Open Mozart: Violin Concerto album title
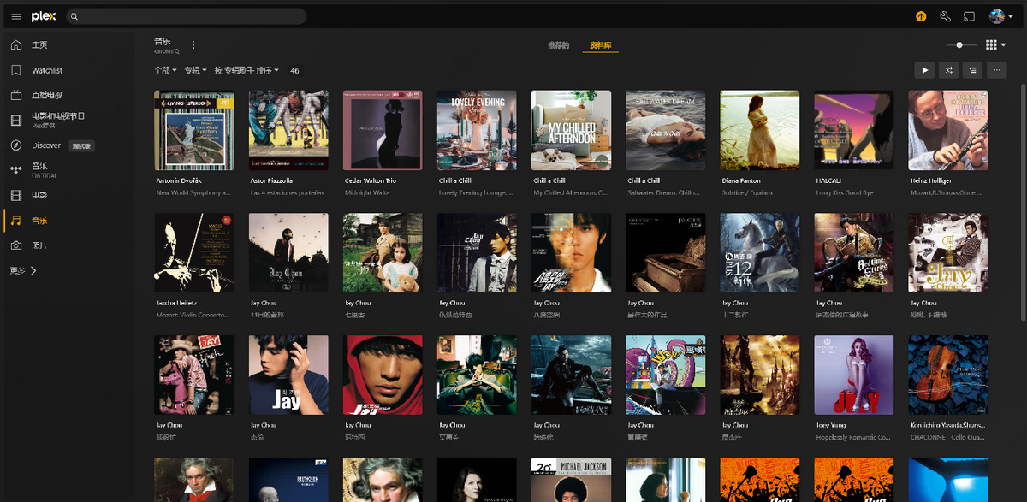This screenshot has height=502, width=1027. coord(193,315)
